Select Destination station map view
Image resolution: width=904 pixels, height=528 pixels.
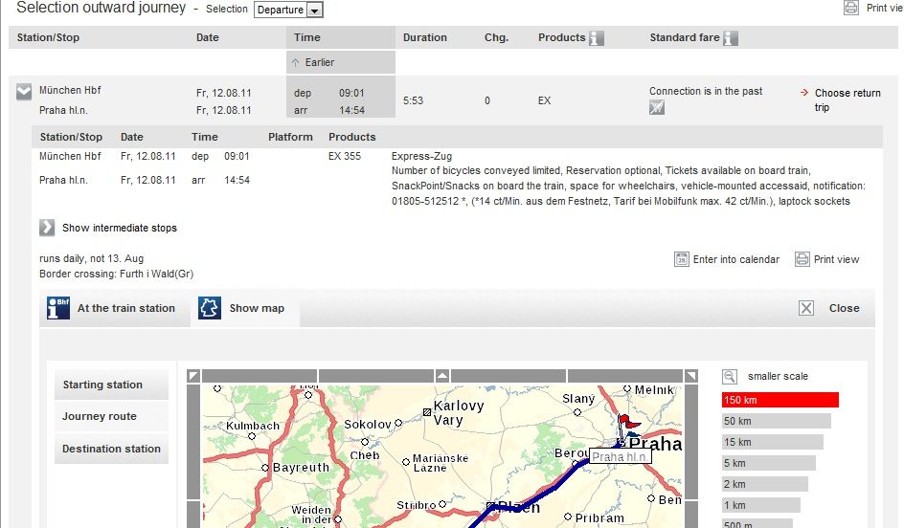click(x=111, y=449)
